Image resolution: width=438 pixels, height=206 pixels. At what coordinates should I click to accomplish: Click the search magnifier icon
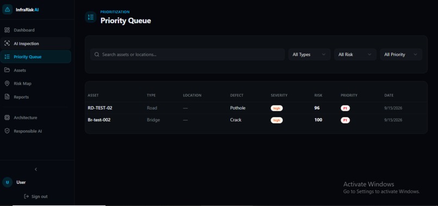(97, 55)
